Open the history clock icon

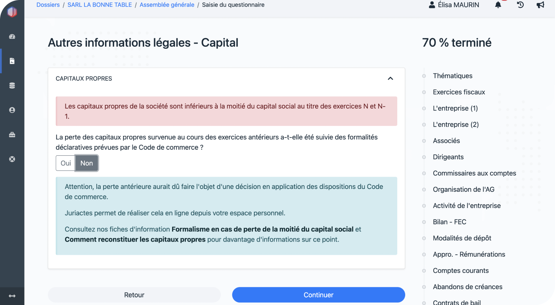(x=520, y=5)
